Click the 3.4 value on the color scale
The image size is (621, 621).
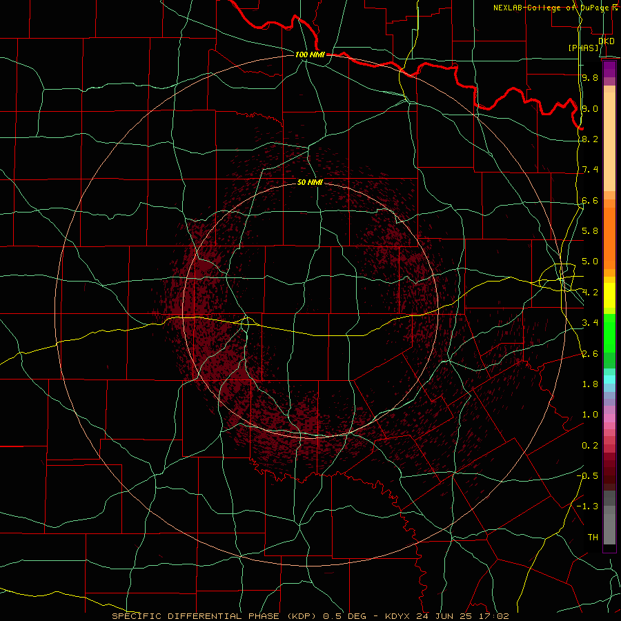(590, 323)
